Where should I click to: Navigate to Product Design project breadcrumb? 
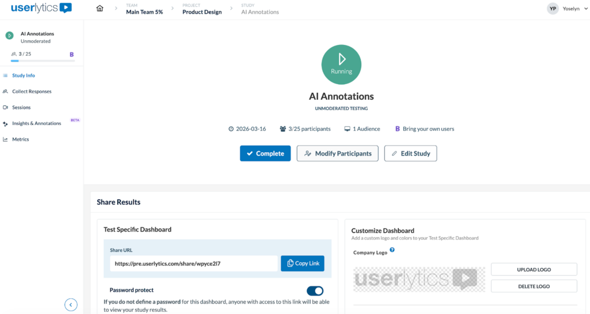[x=202, y=12]
